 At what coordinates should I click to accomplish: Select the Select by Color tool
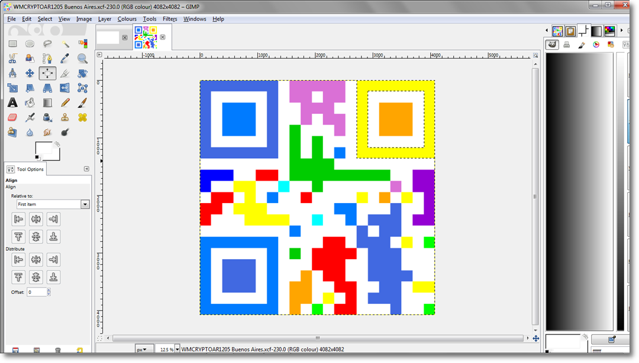(x=83, y=44)
